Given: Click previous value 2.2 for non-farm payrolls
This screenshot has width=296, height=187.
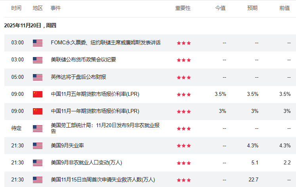Looking at the screenshot, I should 287,163.
